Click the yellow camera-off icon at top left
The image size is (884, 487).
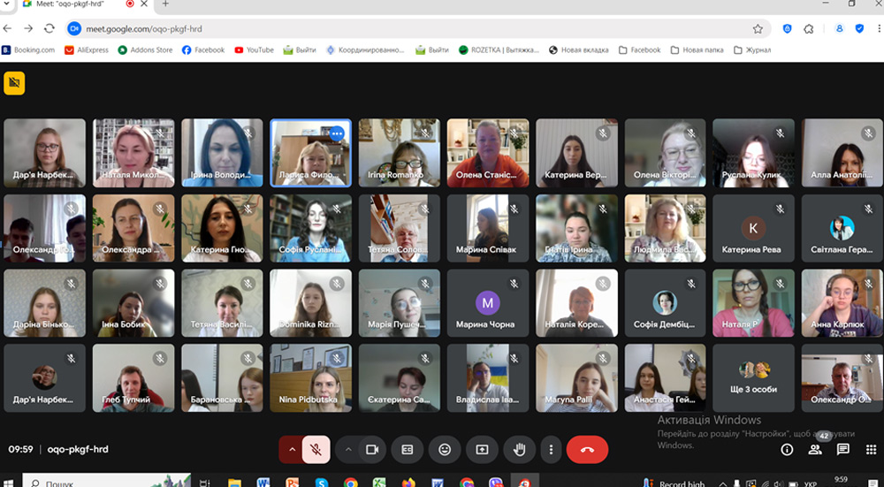[x=14, y=83]
